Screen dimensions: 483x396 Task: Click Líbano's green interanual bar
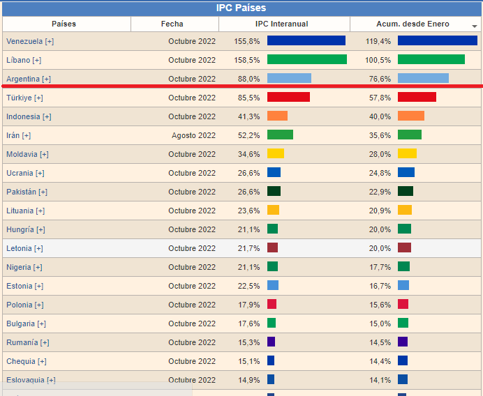306,60
